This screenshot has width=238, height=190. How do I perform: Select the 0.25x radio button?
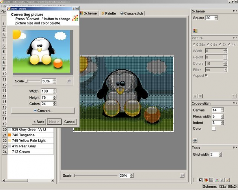click(x=194, y=45)
